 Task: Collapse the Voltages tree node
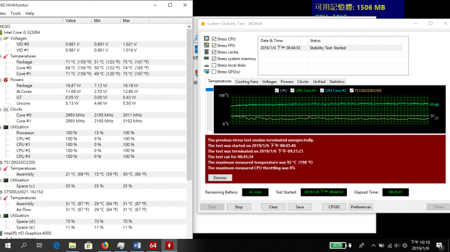[1, 39]
